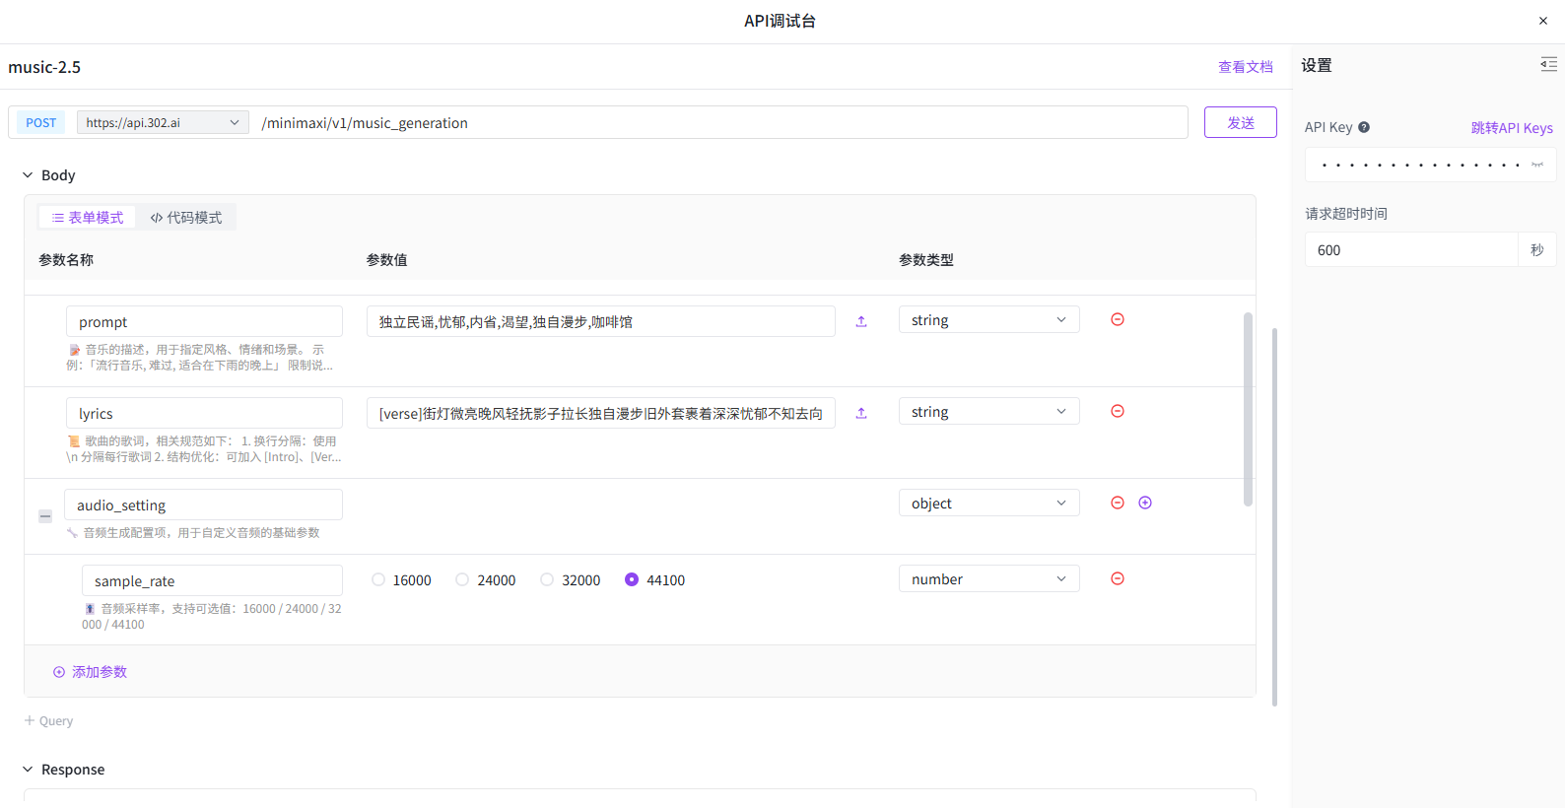Click 添加参数 to add parameter
The height and width of the screenshot is (808, 1565).
[90, 672]
